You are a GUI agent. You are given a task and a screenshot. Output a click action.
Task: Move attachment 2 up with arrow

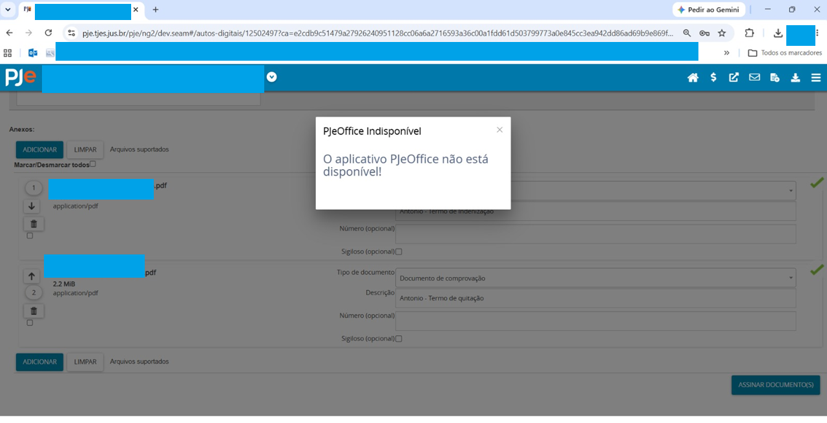pyautogui.click(x=32, y=276)
